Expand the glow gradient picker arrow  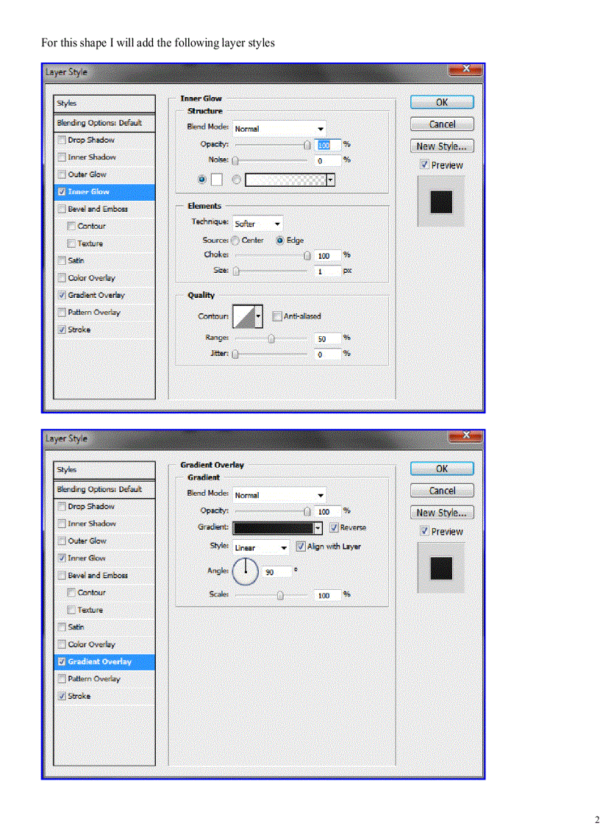pos(330,179)
